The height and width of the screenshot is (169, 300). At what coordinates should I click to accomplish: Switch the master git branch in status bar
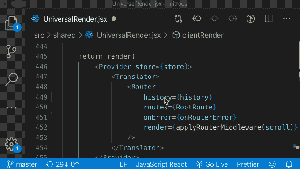22,164
